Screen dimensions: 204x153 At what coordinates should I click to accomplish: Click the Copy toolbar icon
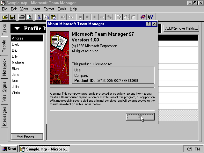coord(46,17)
